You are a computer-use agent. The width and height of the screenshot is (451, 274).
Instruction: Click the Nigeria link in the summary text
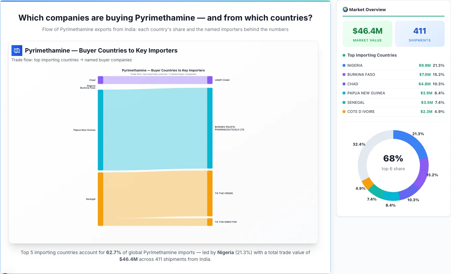(x=225, y=252)
